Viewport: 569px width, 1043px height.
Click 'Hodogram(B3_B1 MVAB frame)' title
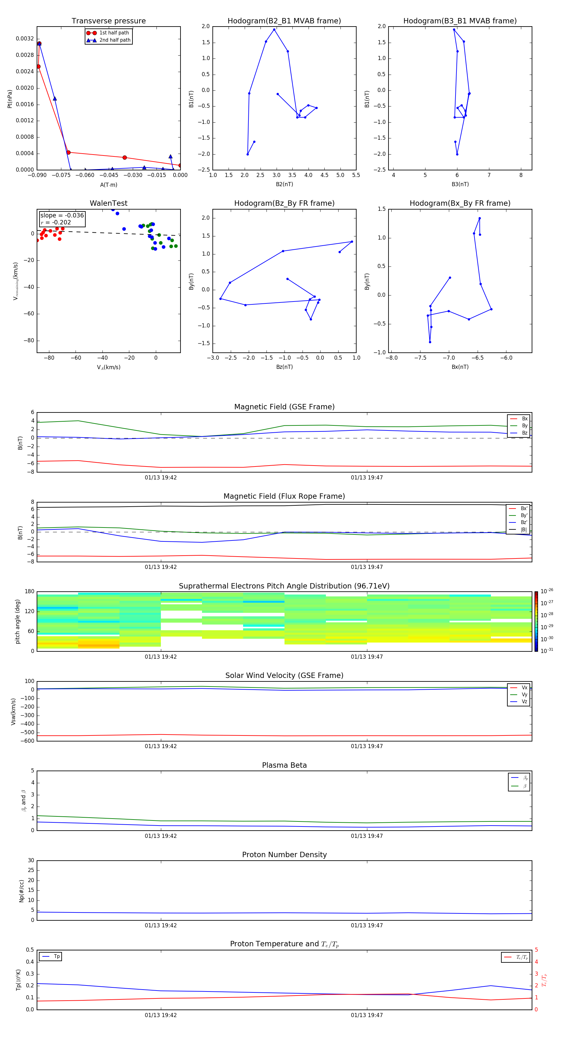click(460, 21)
